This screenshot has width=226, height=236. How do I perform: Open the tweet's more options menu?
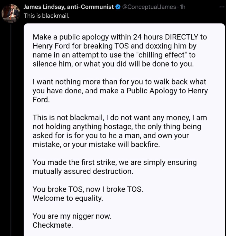[220, 7]
